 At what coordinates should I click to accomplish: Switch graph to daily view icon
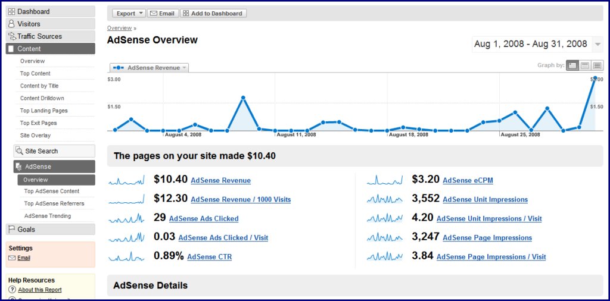[x=572, y=65]
